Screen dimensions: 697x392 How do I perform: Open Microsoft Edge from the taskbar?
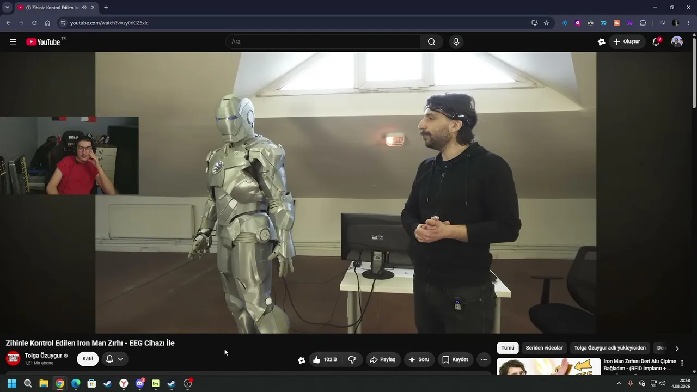(76, 383)
